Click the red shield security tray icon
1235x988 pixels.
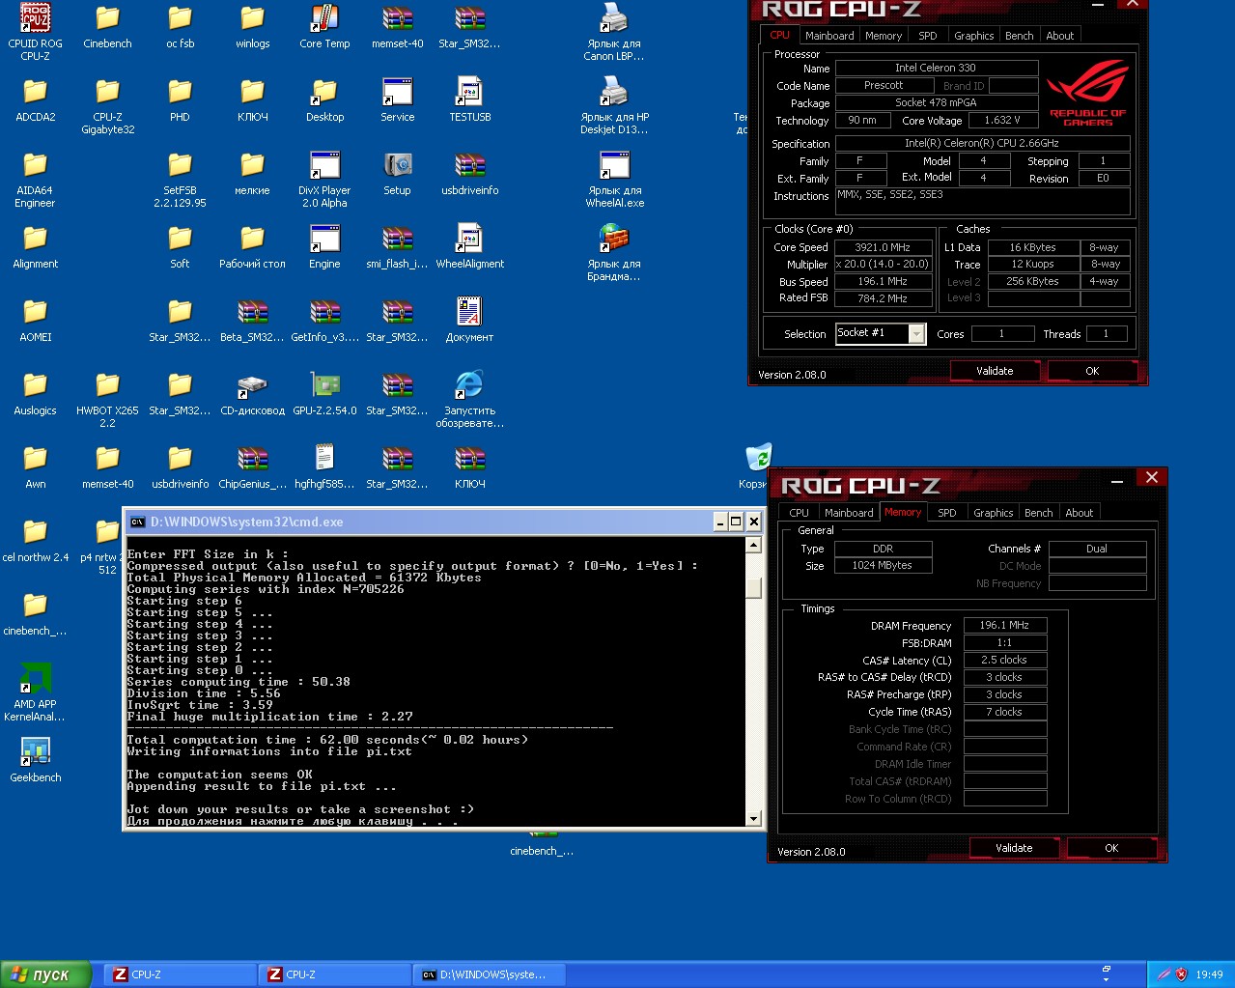[x=1181, y=974]
